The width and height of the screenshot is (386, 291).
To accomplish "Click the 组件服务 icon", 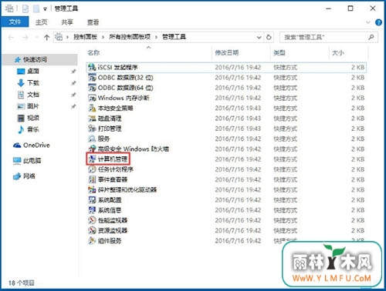I will [92, 241].
